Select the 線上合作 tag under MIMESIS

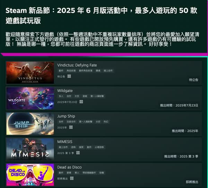pyautogui.click(x=63, y=147)
